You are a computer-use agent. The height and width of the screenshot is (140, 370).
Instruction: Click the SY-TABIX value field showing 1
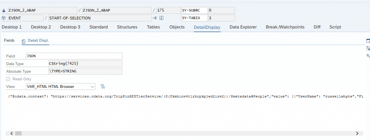pyautogui.click(x=221, y=18)
